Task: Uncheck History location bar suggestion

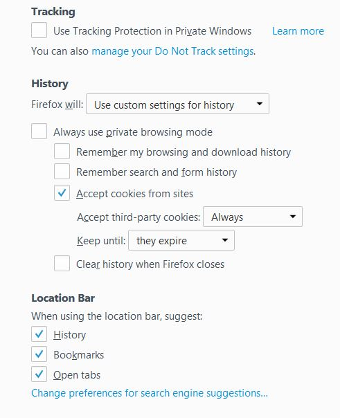Action: tap(39, 334)
